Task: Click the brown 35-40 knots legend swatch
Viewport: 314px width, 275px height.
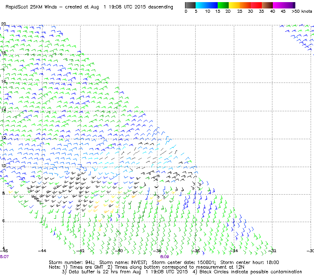Action: 267,5
